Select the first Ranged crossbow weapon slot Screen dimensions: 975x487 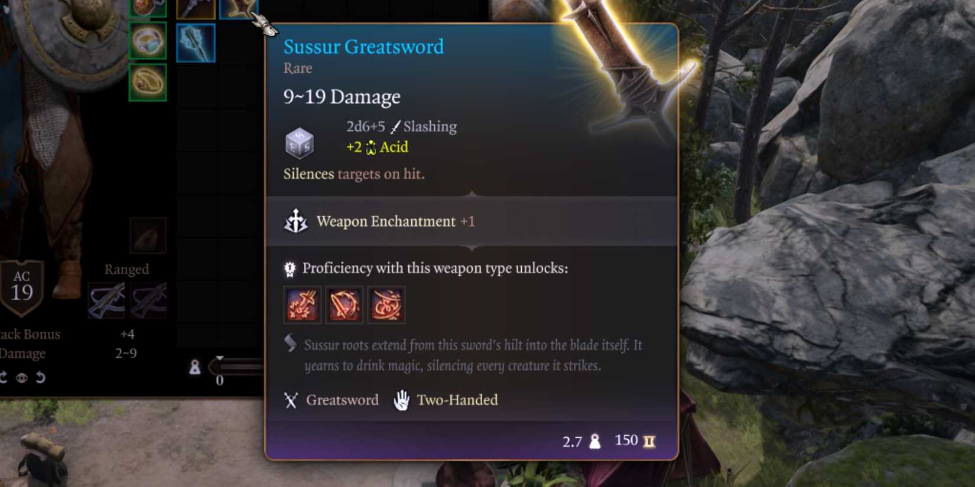coord(107,300)
